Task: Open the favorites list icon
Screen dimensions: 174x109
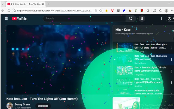Action: pos(160,11)
